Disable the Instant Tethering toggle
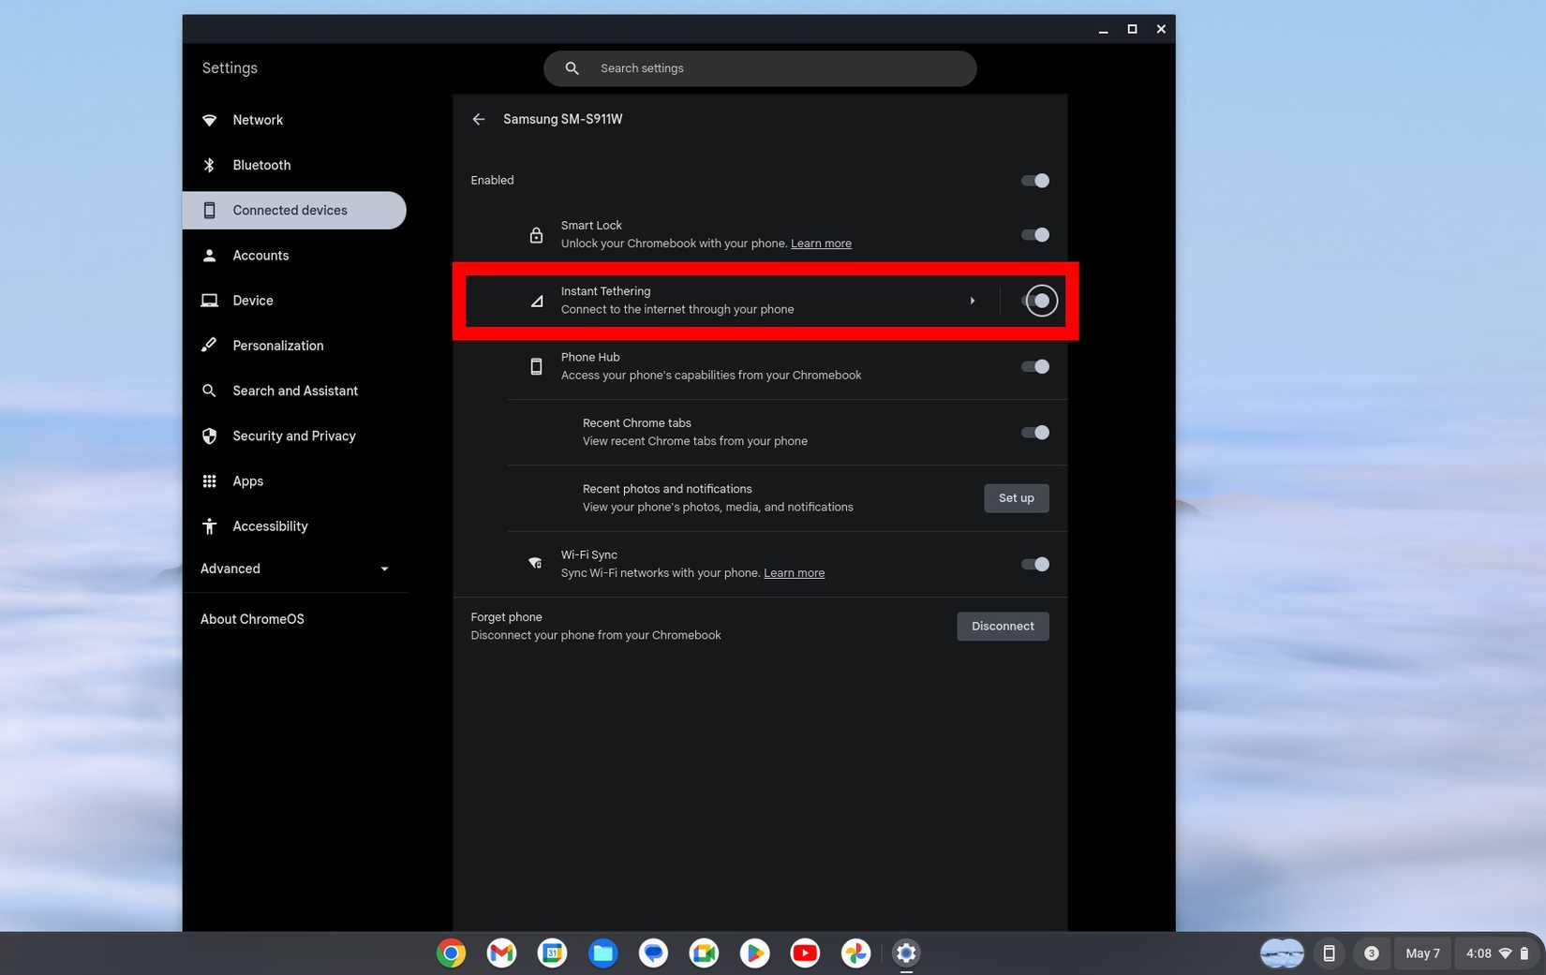Viewport: 1546px width, 975px height. pos(1040,301)
